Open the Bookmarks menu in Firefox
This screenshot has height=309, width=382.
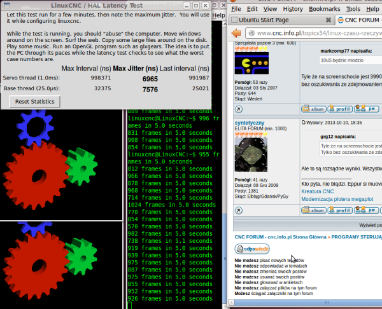(325, 9)
